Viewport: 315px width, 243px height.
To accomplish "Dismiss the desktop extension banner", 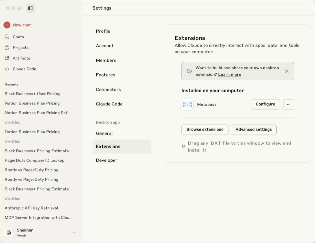I will coord(287,71).
